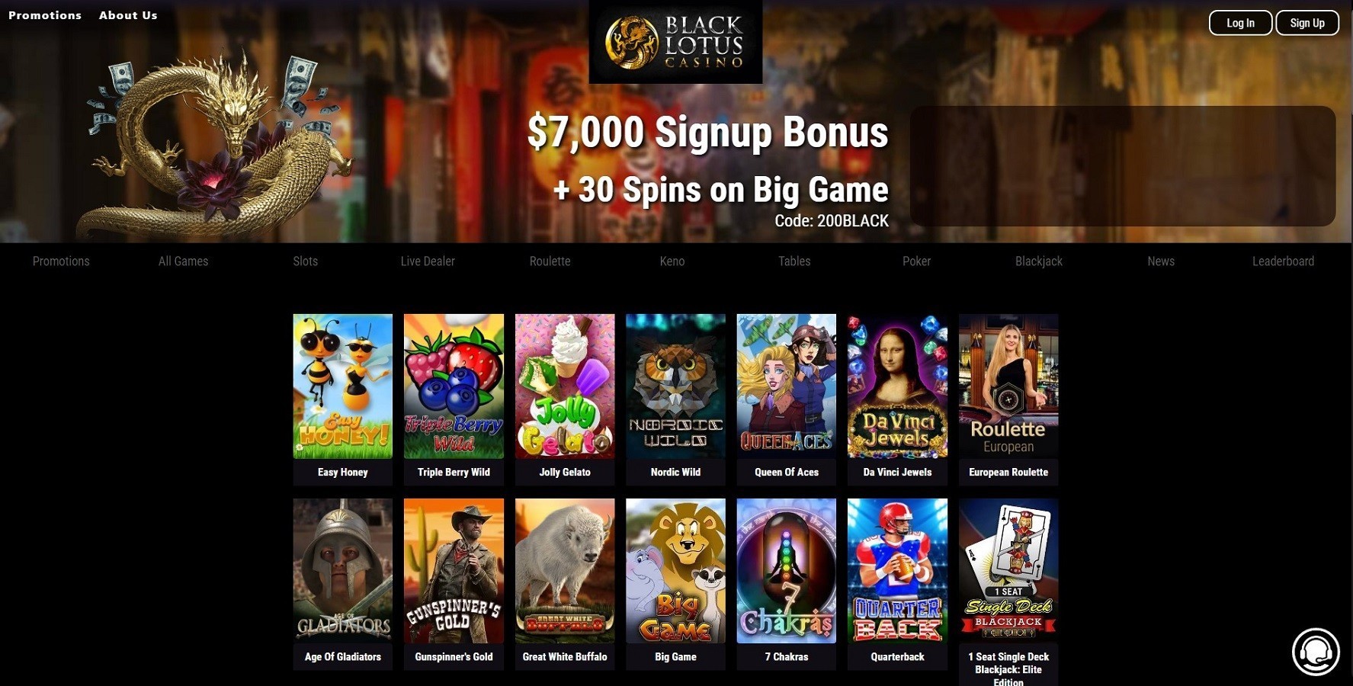Click the Sign Up button
The width and height of the screenshot is (1353, 686).
pyautogui.click(x=1307, y=23)
